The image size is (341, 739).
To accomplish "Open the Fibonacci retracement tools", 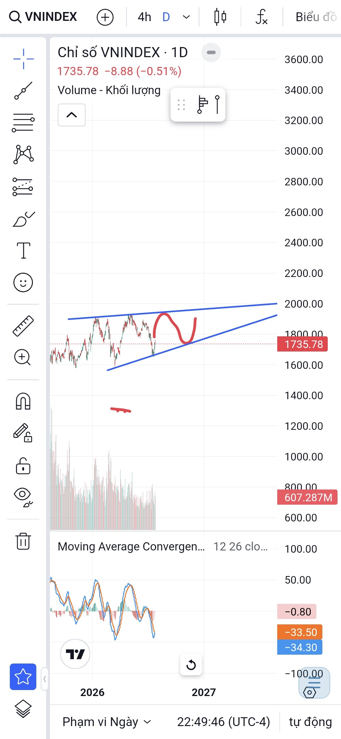I will coord(23,123).
